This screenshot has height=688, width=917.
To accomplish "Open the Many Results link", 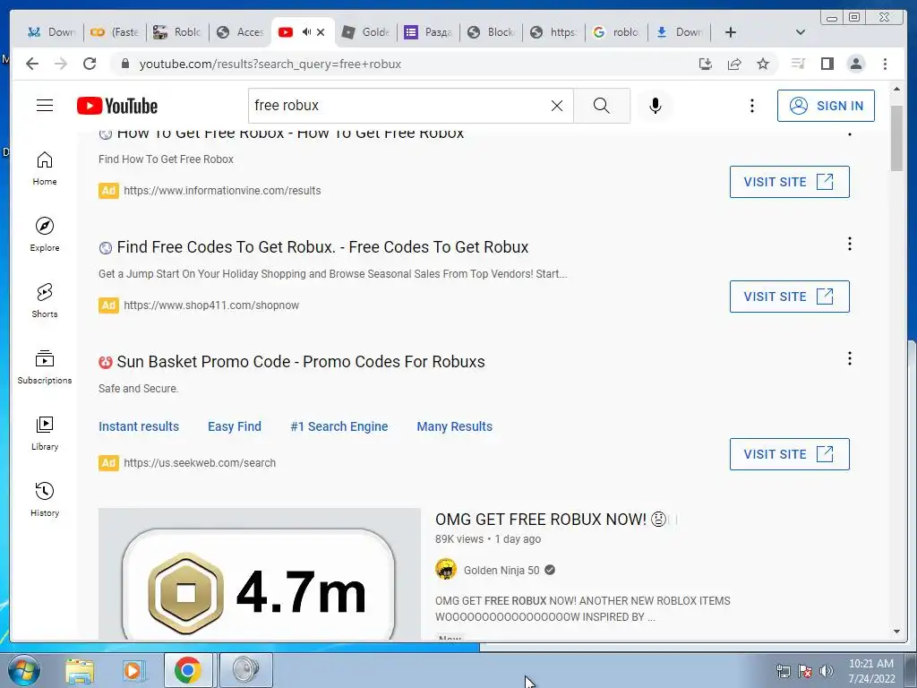I will (454, 426).
